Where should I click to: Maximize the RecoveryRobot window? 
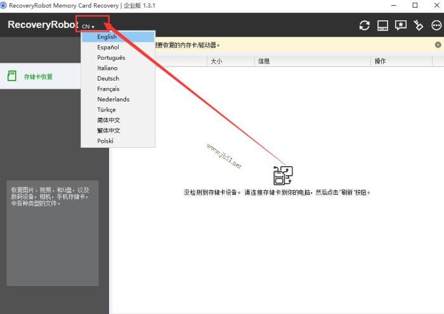click(x=415, y=5)
